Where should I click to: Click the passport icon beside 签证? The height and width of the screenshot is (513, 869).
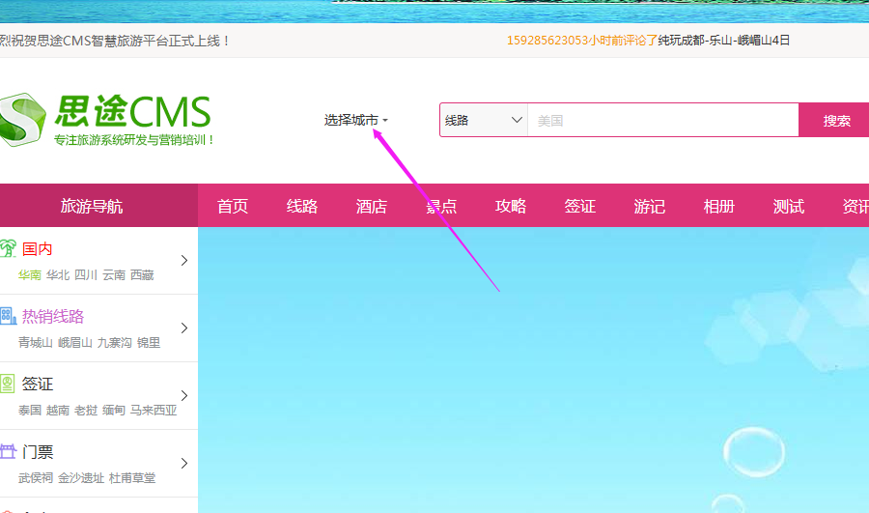[x=8, y=385]
